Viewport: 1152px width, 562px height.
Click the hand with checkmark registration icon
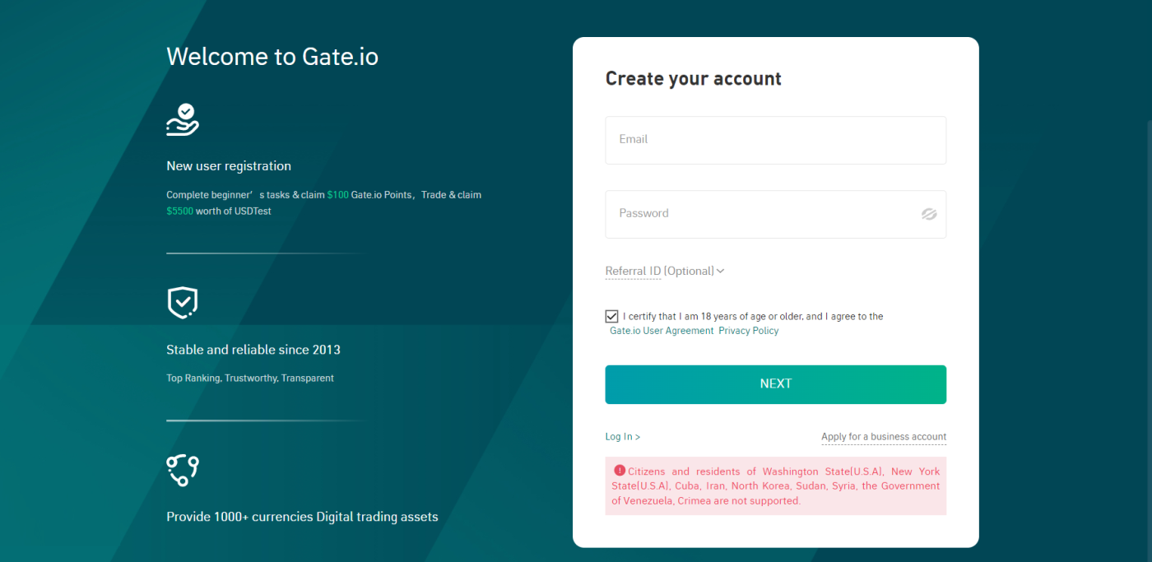(183, 120)
